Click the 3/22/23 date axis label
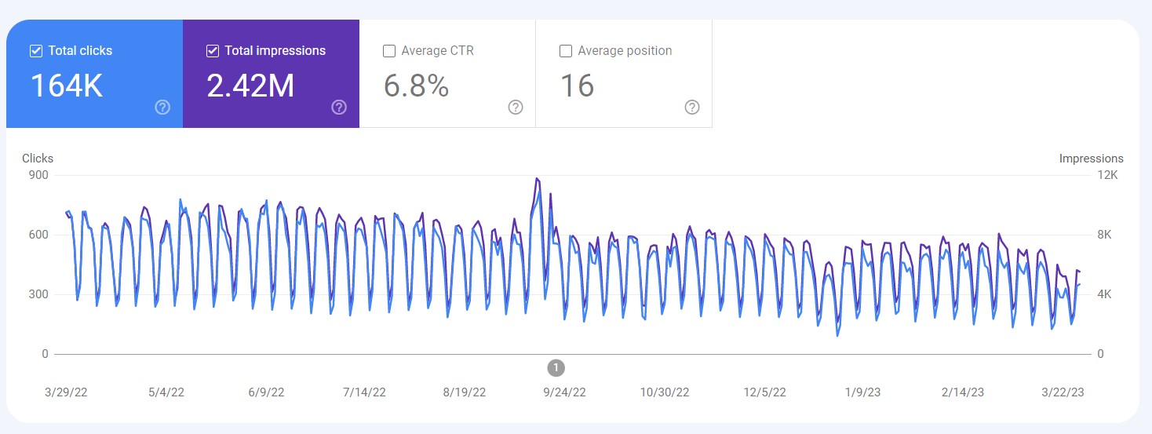 tap(1061, 392)
